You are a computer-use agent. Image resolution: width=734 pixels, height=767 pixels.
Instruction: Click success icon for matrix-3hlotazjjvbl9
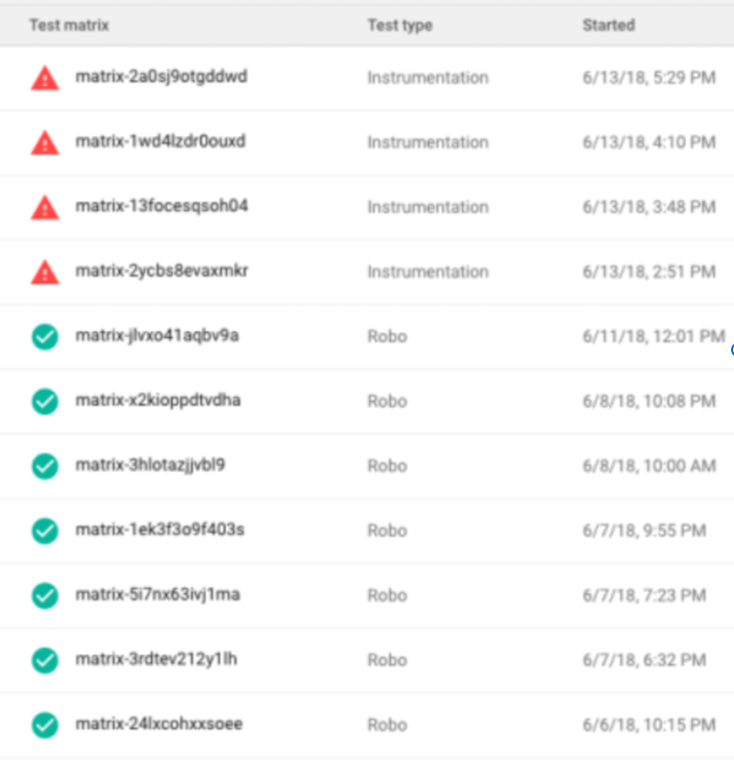(44, 466)
